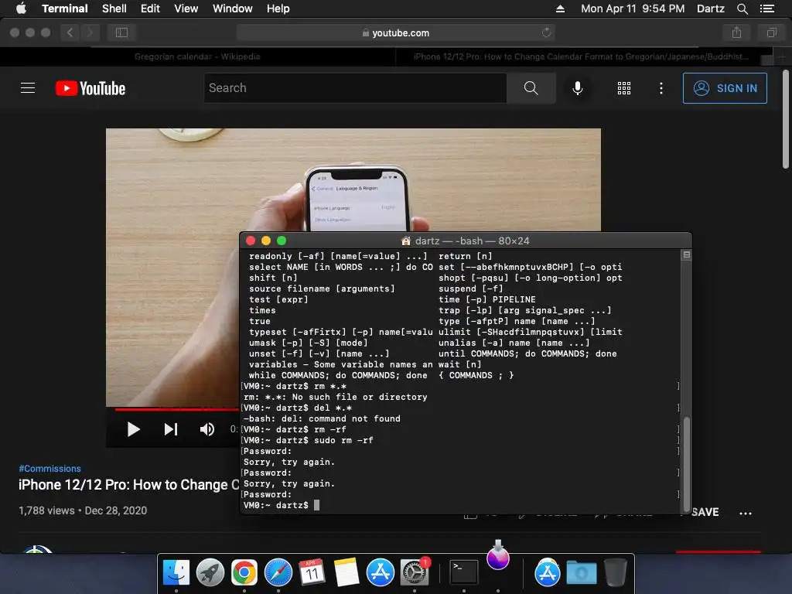The height and width of the screenshot is (594, 792).
Task: Click the eject icon in the menu bar
Action: click(560, 9)
